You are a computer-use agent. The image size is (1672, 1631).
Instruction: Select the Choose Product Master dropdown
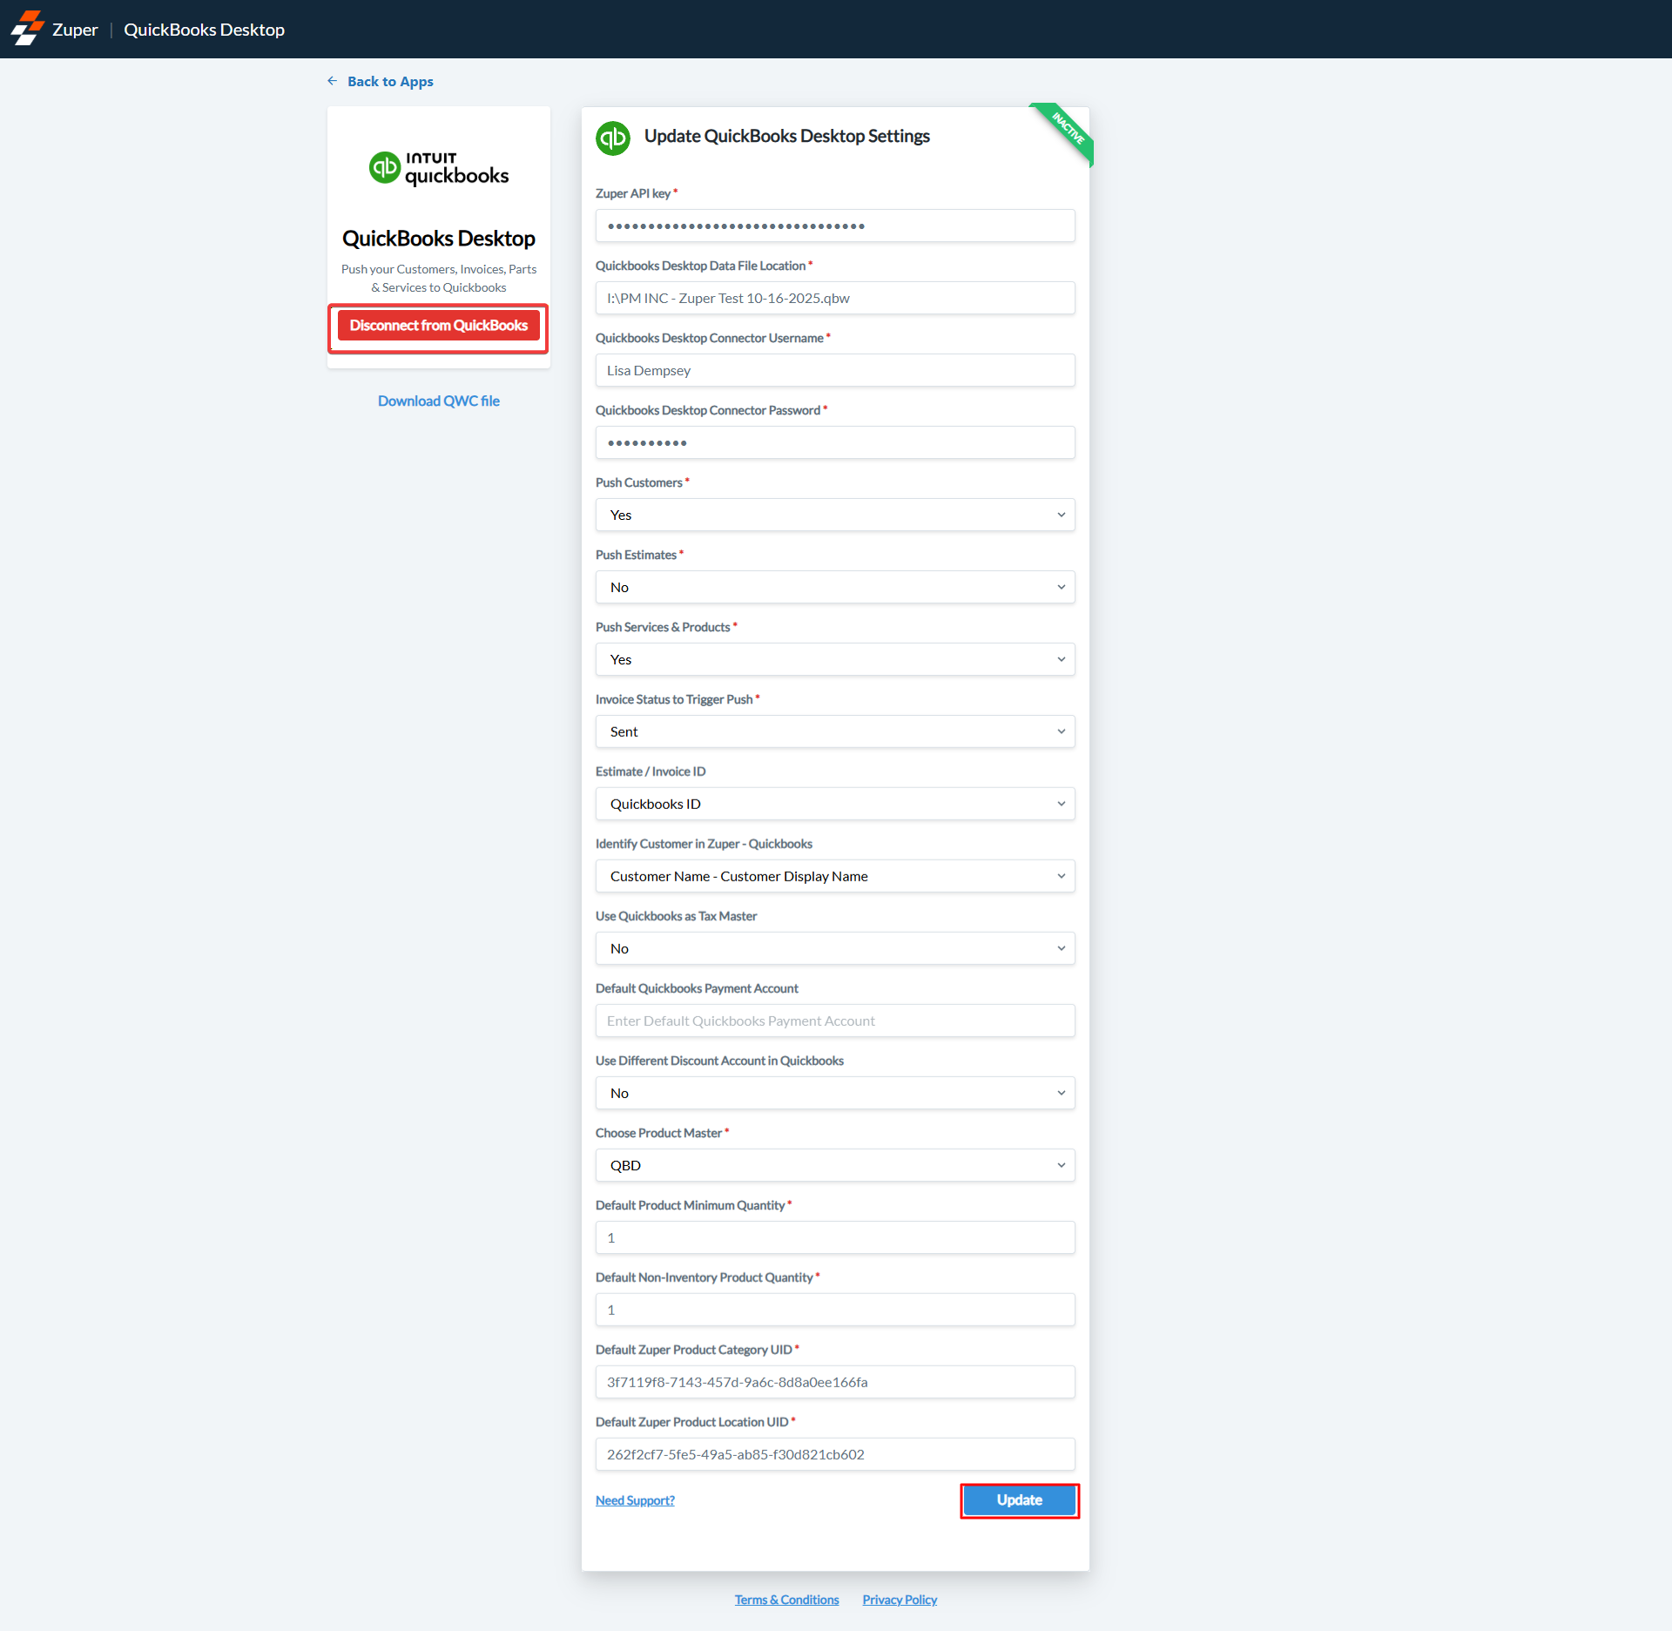(834, 1165)
